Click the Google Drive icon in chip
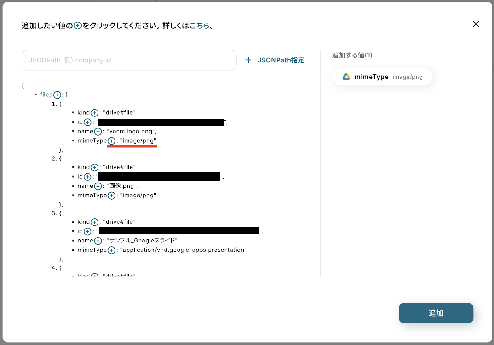This screenshot has height=345, width=494. 346,77
